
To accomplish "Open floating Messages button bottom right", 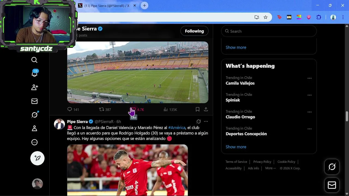I will click(x=332, y=185).
